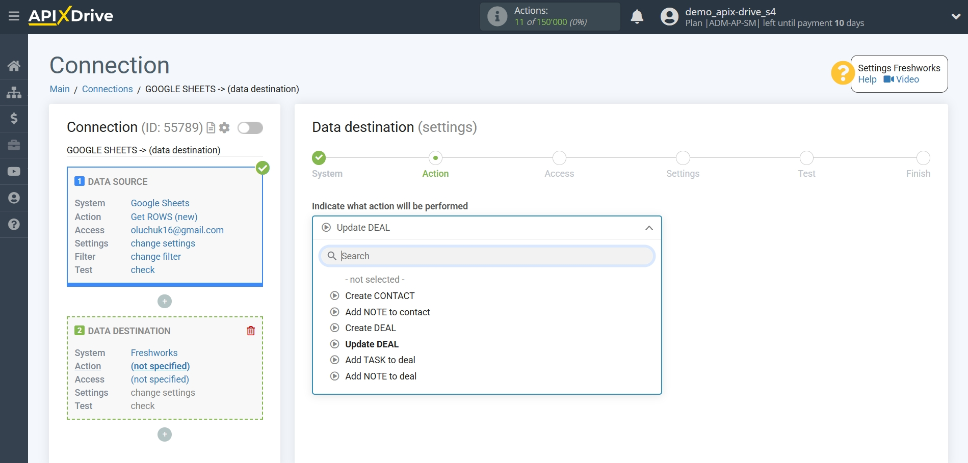Image resolution: width=968 pixels, height=463 pixels.
Task: Open Google Sheets system link
Action: [160, 203]
